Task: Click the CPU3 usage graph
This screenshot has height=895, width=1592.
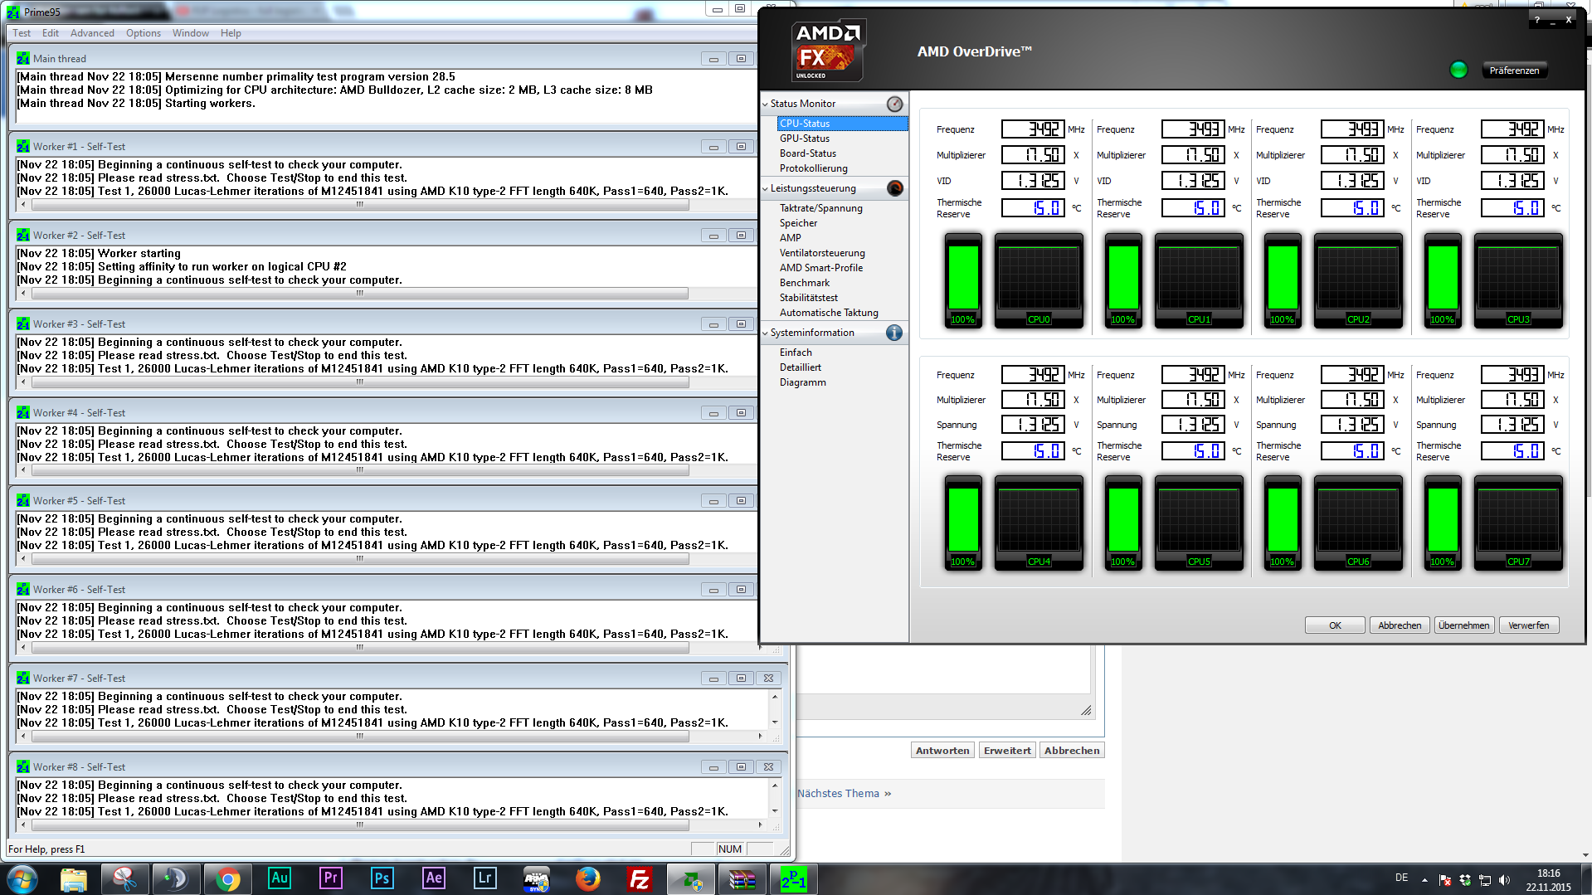Action: click(x=1518, y=282)
